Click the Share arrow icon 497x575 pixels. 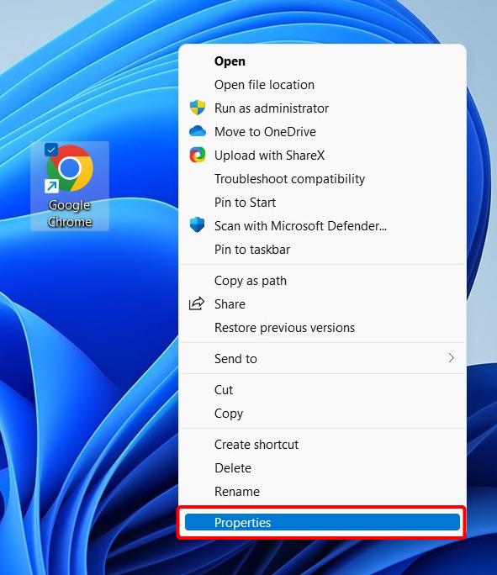197,303
